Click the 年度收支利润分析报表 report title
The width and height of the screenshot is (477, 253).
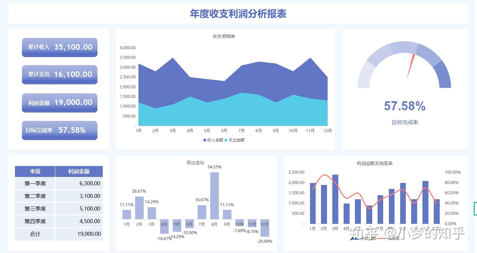coord(238,14)
